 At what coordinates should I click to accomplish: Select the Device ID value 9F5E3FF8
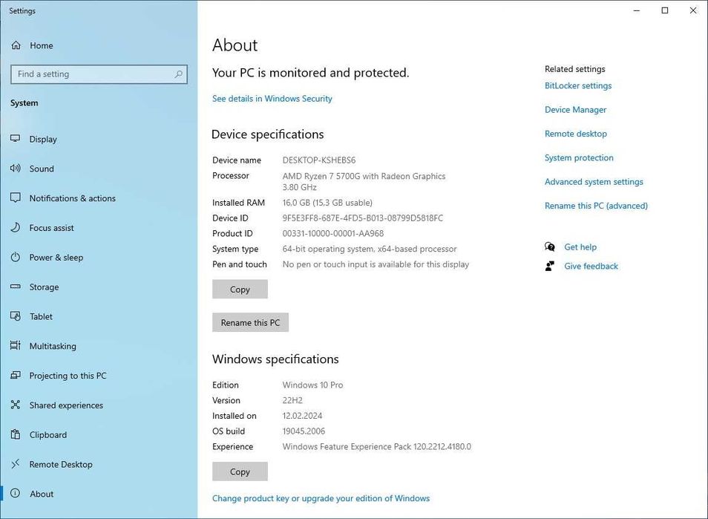coord(363,218)
